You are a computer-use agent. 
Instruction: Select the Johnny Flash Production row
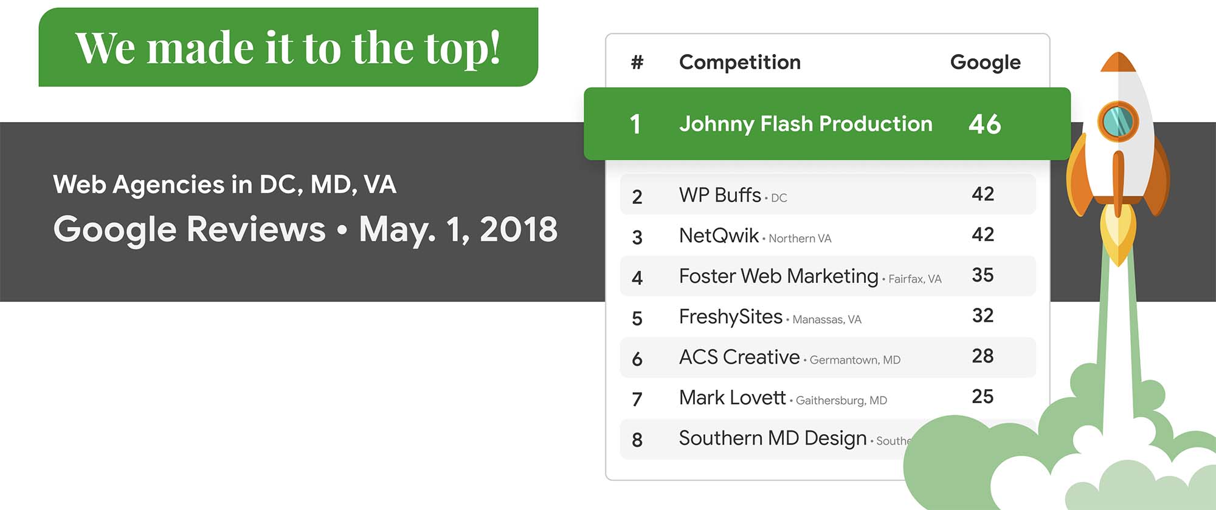[x=827, y=124]
